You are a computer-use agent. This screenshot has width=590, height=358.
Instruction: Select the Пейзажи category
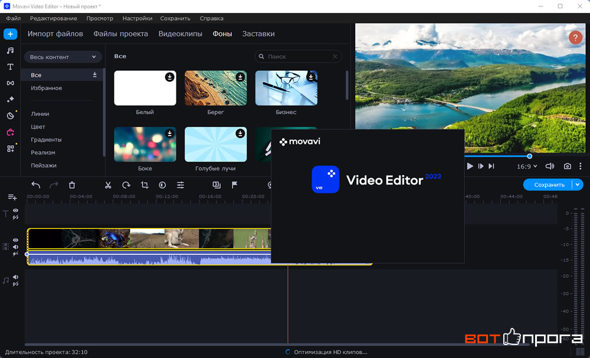44,166
